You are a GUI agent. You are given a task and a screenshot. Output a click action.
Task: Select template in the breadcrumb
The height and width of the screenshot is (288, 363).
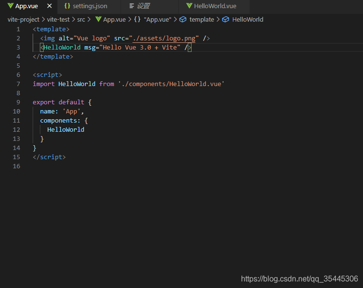click(x=202, y=20)
